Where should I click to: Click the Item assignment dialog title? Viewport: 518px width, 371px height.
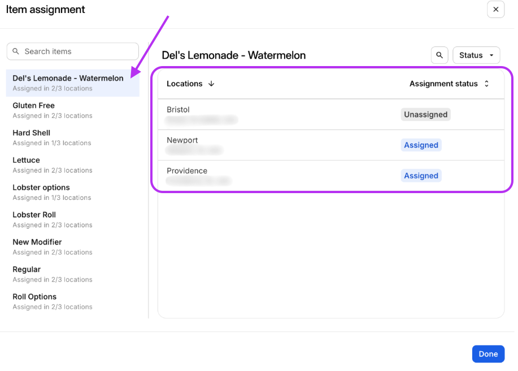[x=46, y=10]
